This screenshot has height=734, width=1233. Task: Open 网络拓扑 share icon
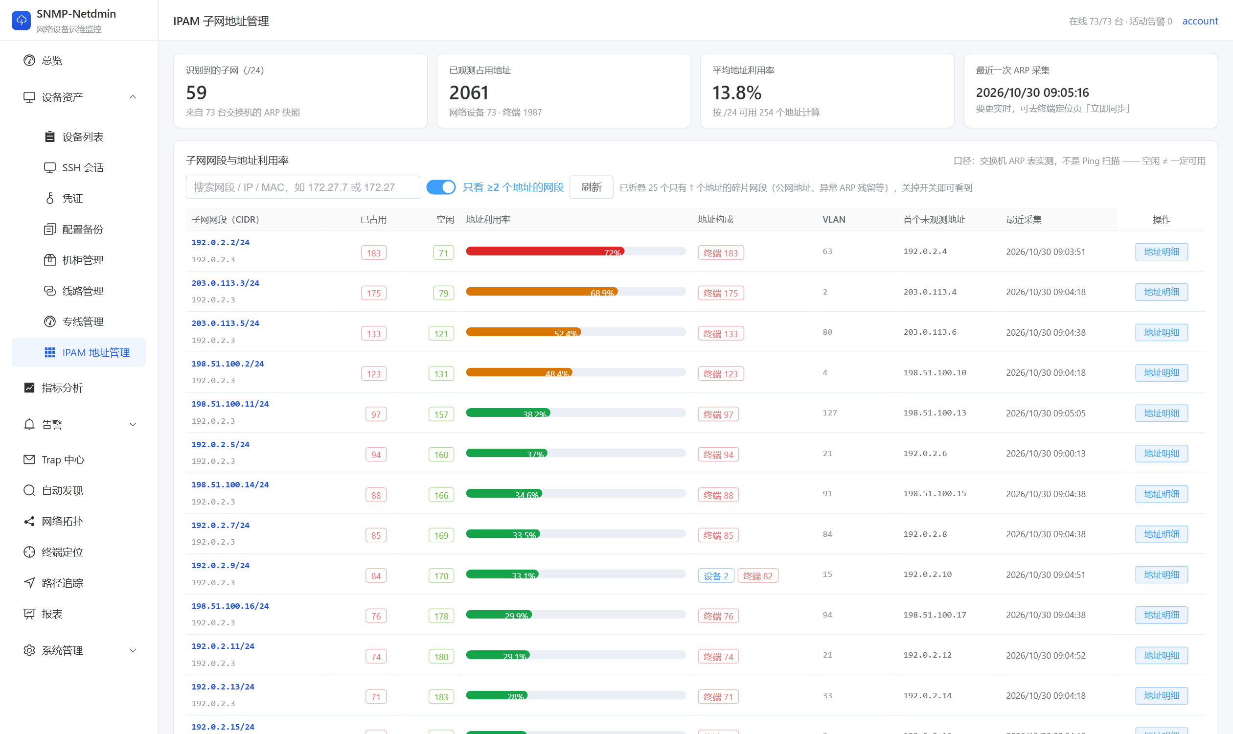[x=29, y=521]
